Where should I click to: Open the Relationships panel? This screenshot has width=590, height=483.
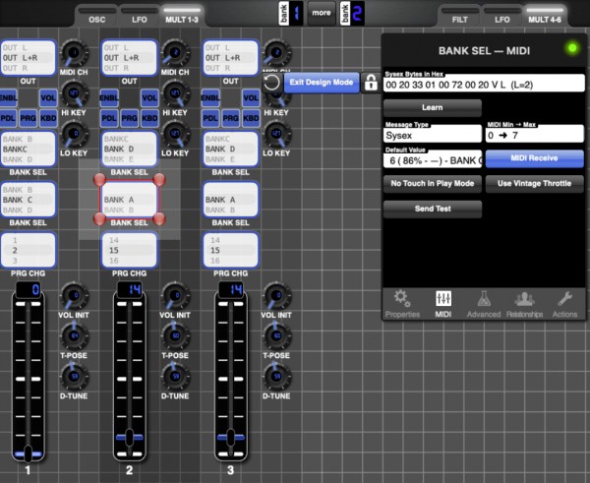click(524, 304)
